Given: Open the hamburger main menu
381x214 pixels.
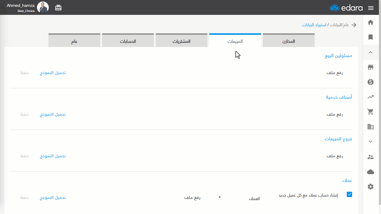Looking at the screenshot, I should [x=371, y=8].
